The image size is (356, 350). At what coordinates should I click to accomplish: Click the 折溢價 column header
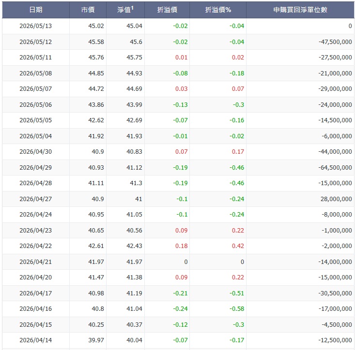click(x=167, y=10)
